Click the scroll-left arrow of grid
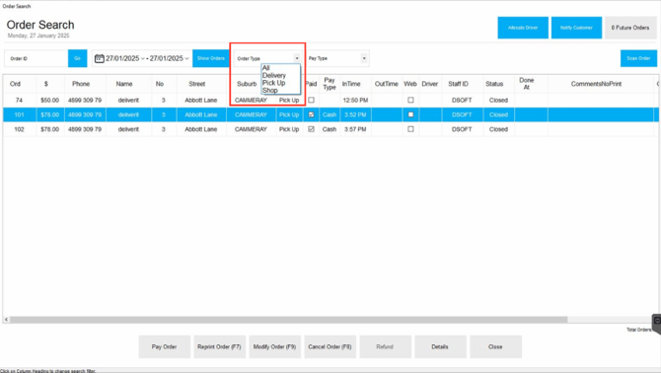Screen dimensions: 661x373 [x=6, y=320]
